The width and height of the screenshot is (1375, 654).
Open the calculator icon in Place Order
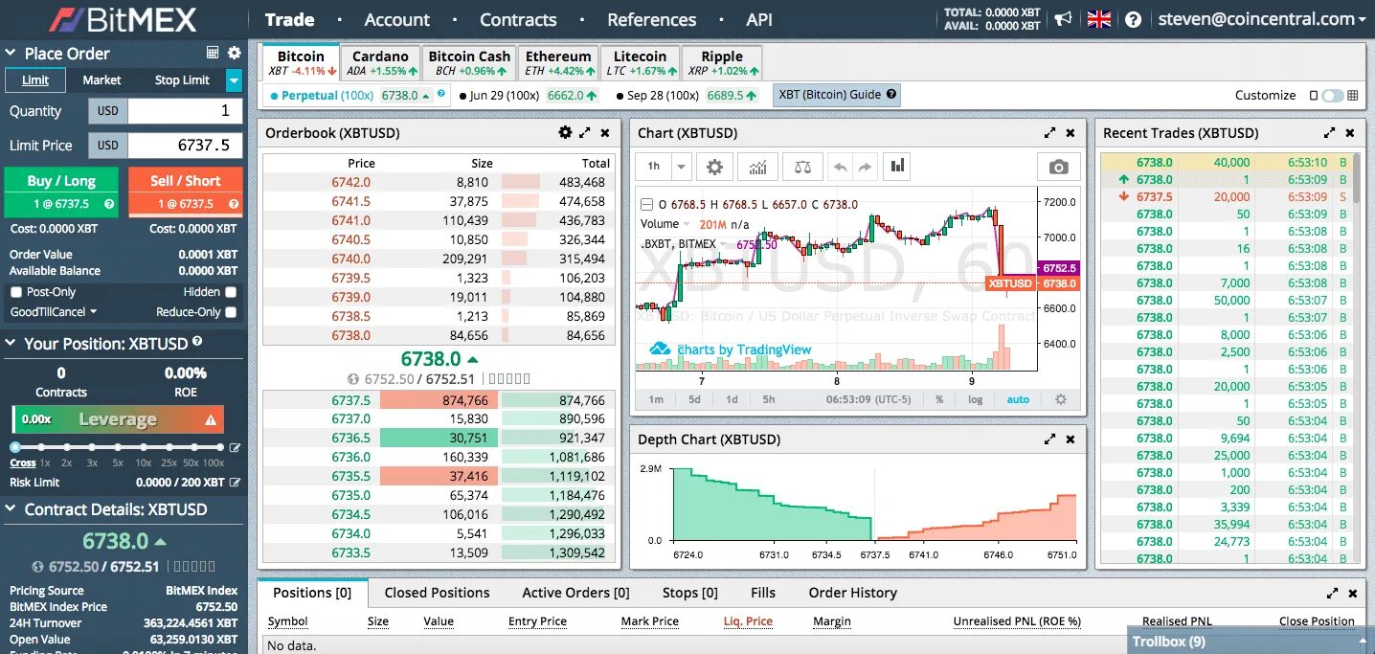coord(213,54)
